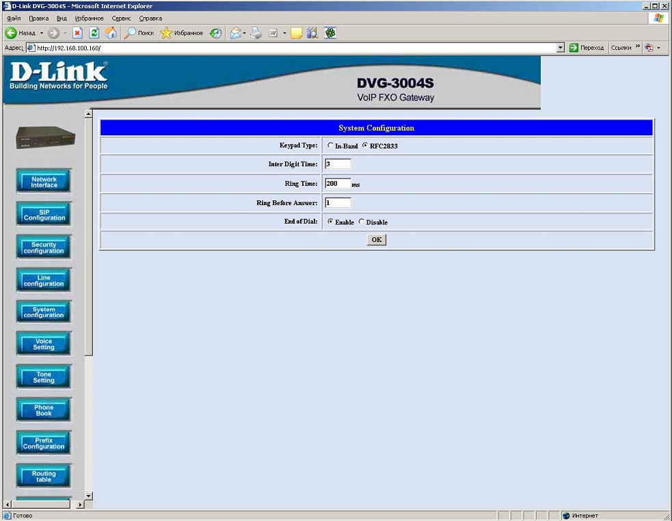Open the SIP Configuration page
Screen dimensions: 672x521
[44, 215]
